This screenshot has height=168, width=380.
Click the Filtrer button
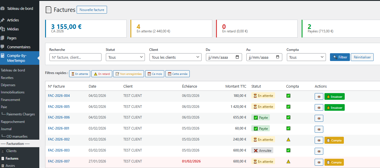340,57
